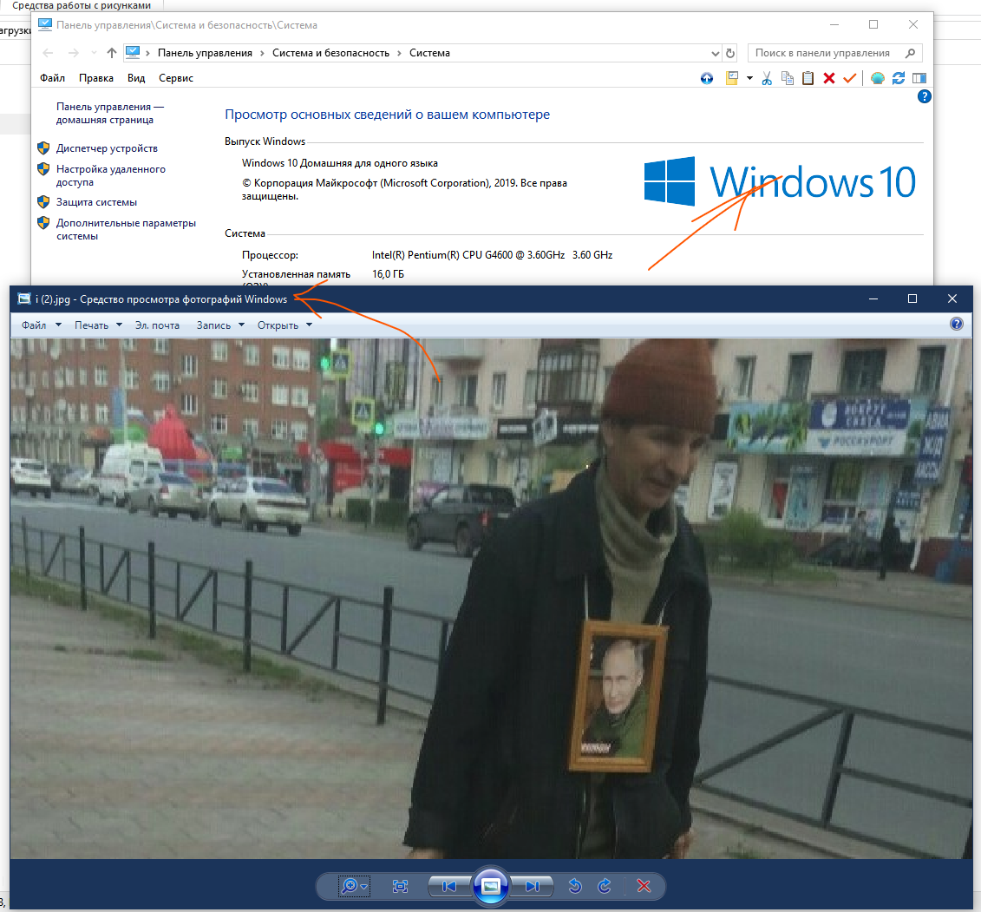Rotate the photo clockwise
The height and width of the screenshot is (912, 981).
(605, 886)
